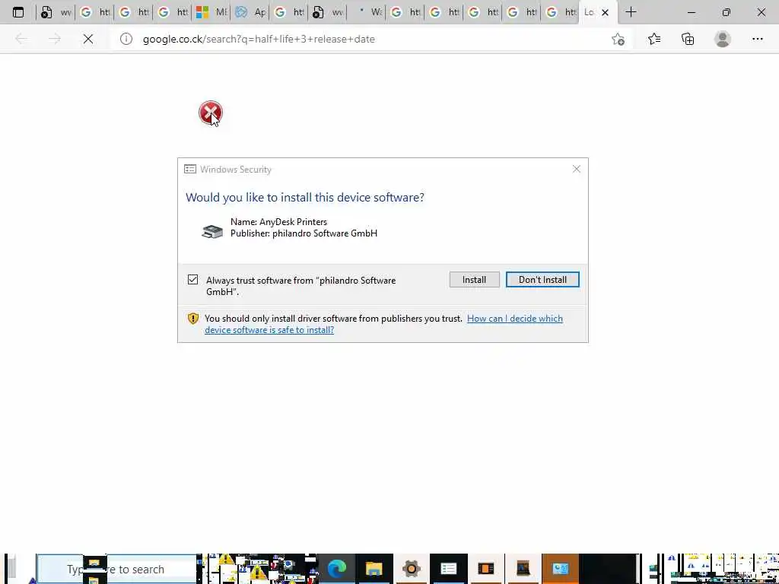Screen dimensions: 779x584
Task: Click 'Publisher: philandro Software GmbH' text
Action: click(304, 233)
